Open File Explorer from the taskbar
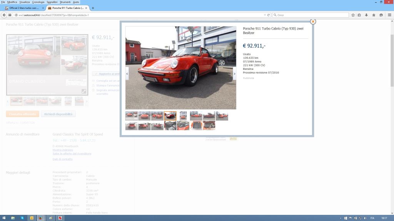This screenshot has width=394, height=221. tap(13, 218)
